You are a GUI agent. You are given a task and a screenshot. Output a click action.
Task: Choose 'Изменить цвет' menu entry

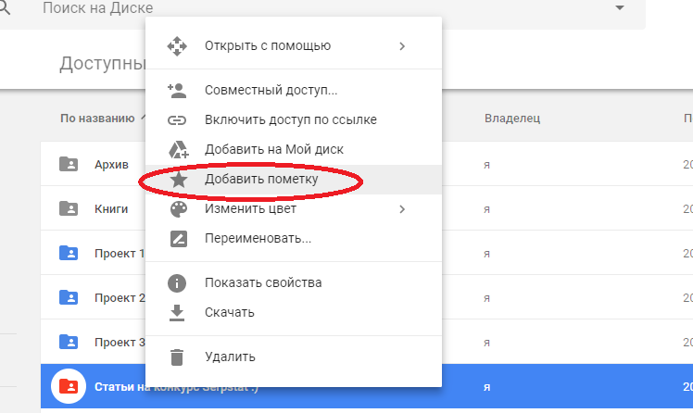pos(294,209)
